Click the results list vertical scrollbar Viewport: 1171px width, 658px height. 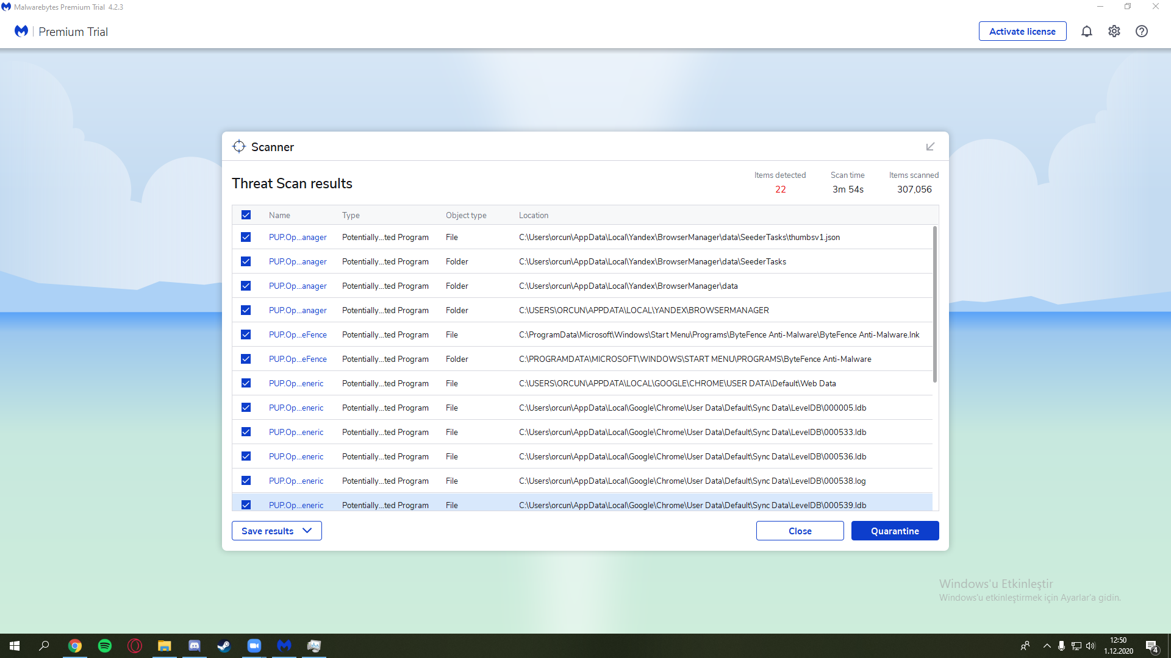coord(934,305)
